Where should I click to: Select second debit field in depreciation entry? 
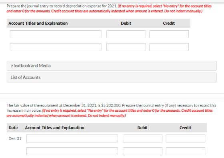click(x=126, y=47)
